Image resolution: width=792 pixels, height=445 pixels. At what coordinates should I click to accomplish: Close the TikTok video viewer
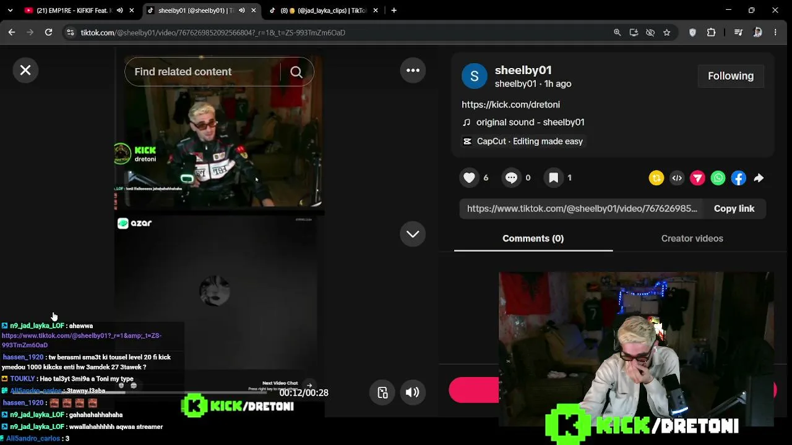pos(25,70)
